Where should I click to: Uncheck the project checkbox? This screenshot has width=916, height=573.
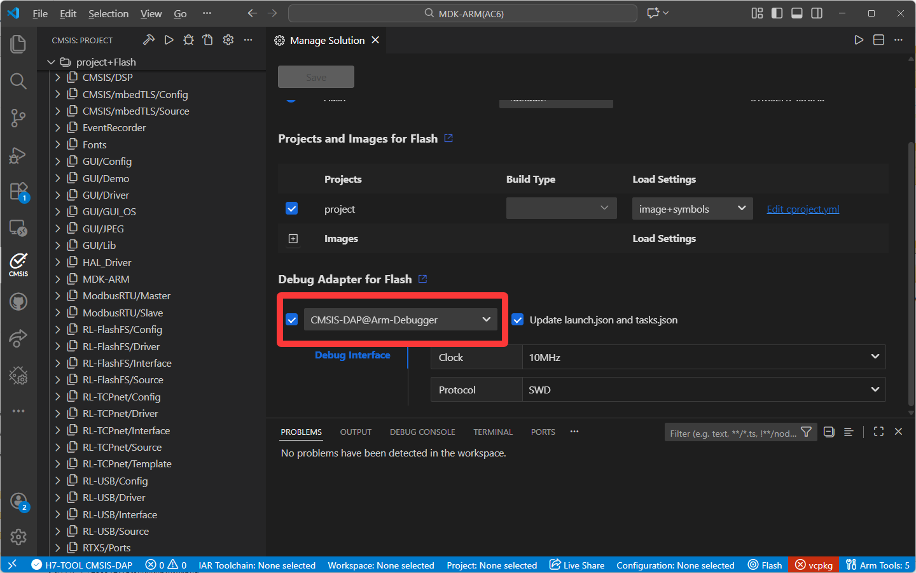point(292,209)
